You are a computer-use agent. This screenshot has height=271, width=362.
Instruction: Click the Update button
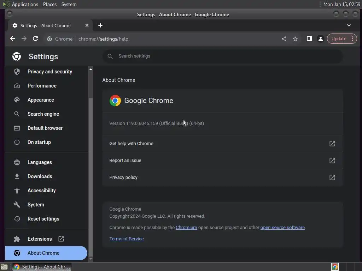click(339, 39)
